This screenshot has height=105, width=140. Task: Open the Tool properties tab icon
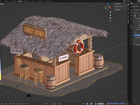[x=131, y=7]
